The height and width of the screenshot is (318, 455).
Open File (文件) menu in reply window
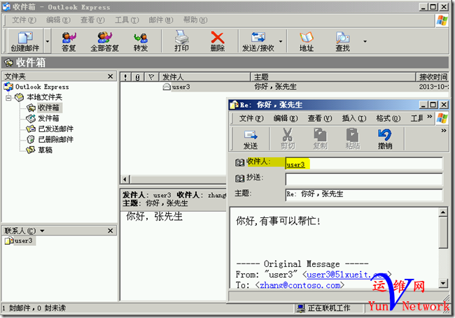[251, 118]
